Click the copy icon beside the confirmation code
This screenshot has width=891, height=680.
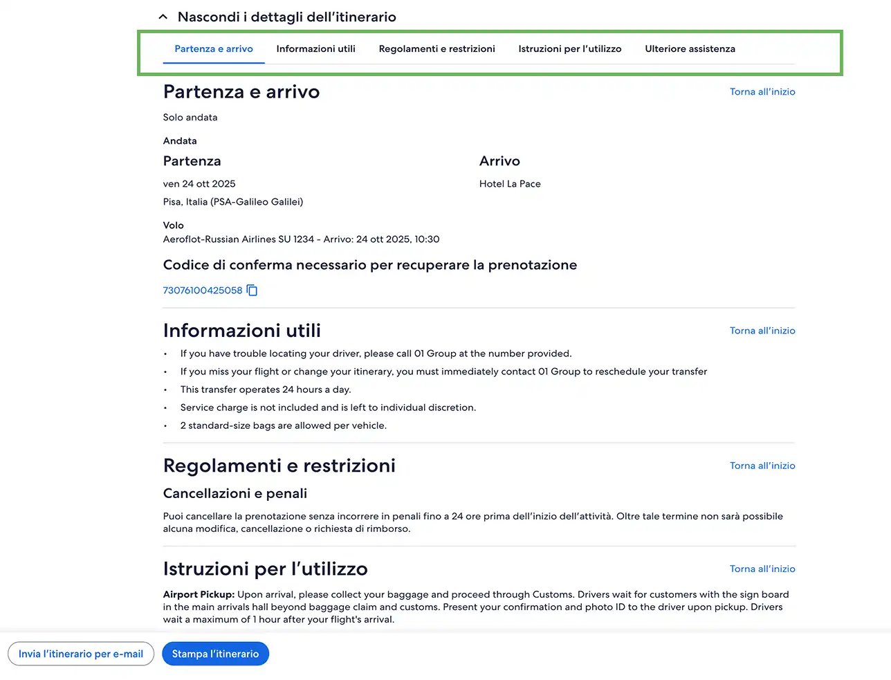[x=252, y=291]
